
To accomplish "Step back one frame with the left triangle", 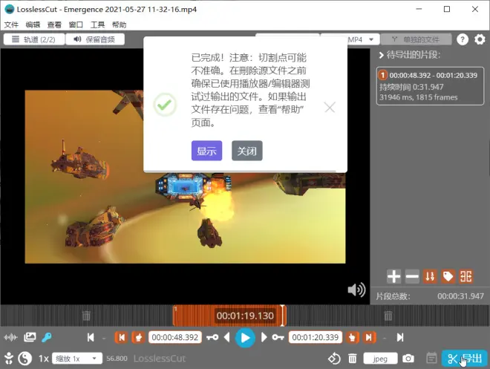I will click(227, 337).
